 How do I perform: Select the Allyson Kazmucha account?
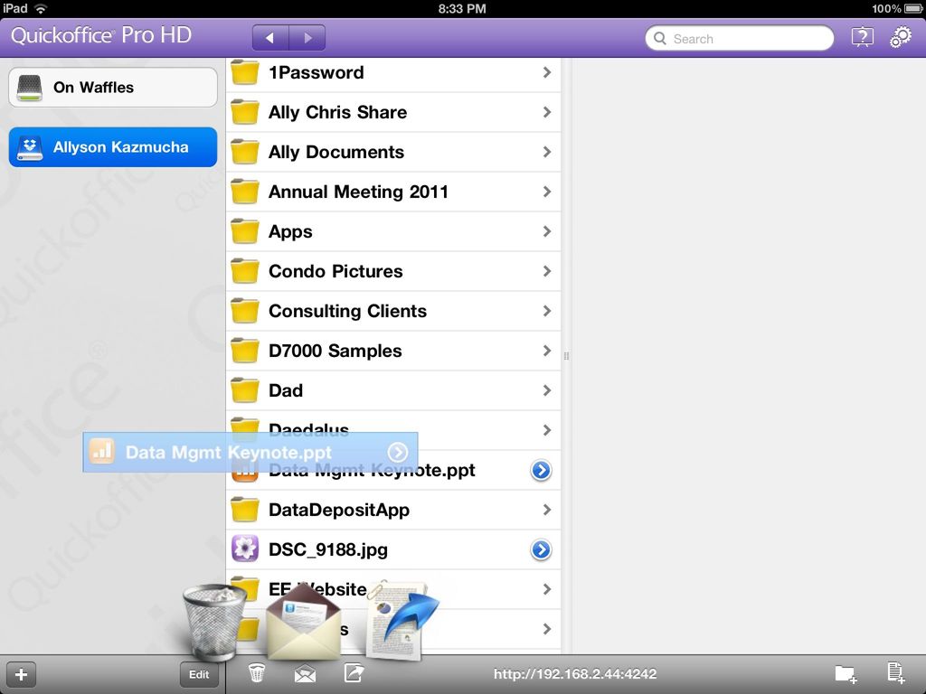[x=112, y=145]
